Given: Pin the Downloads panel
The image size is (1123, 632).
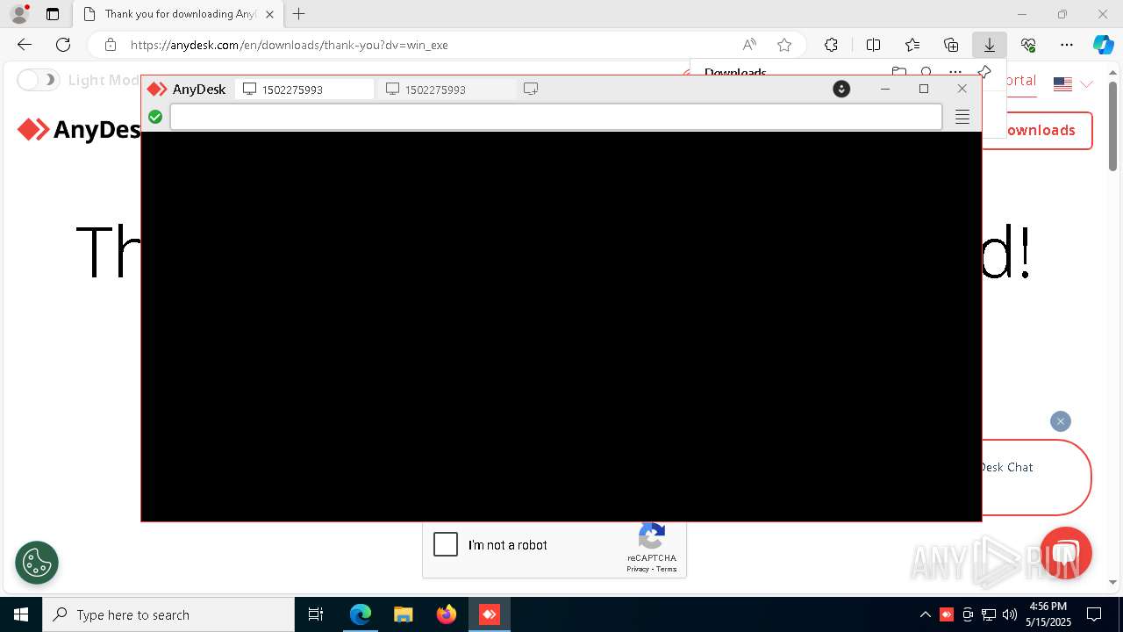Looking at the screenshot, I should [984, 73].
